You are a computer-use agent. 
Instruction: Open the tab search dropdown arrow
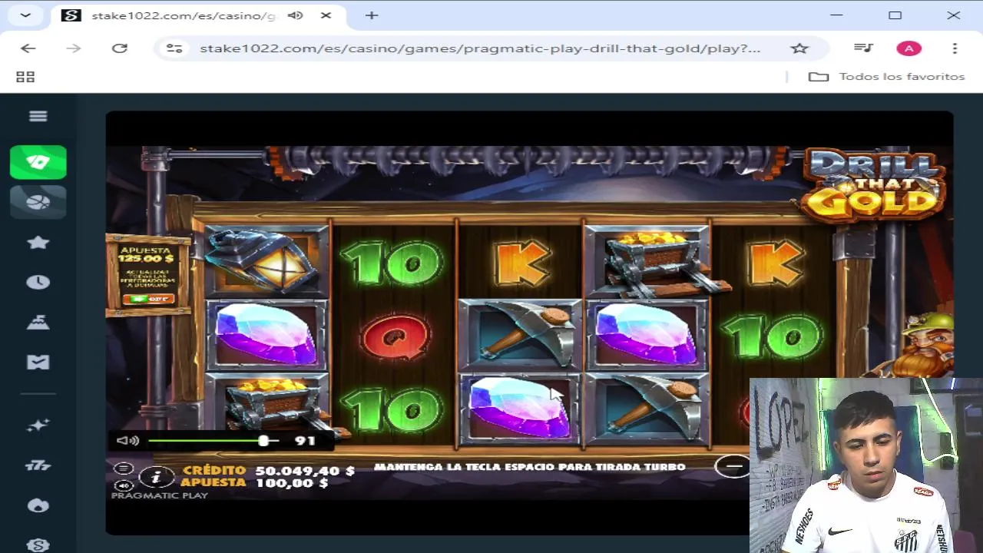25,15
